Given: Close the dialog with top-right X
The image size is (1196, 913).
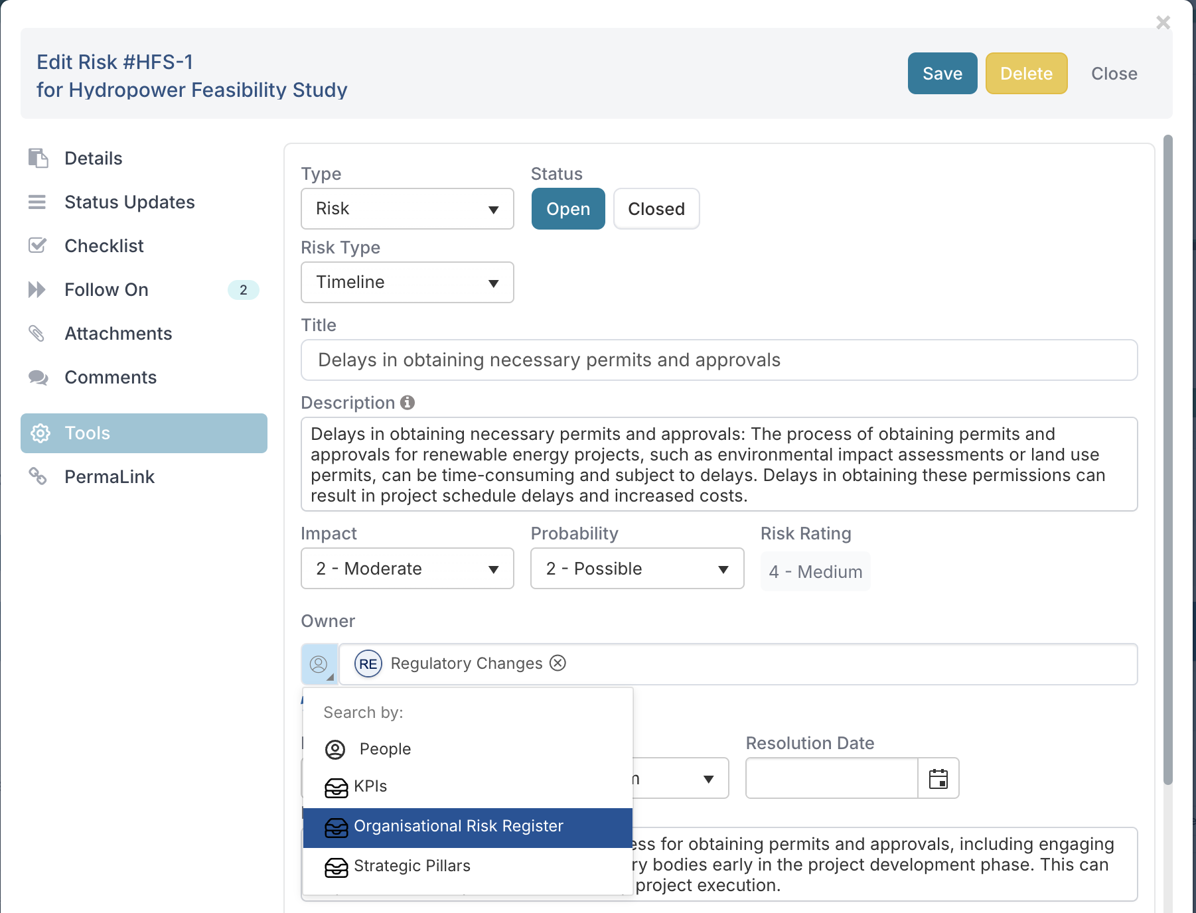Looking at the screenshot, I should [1163, 23].
